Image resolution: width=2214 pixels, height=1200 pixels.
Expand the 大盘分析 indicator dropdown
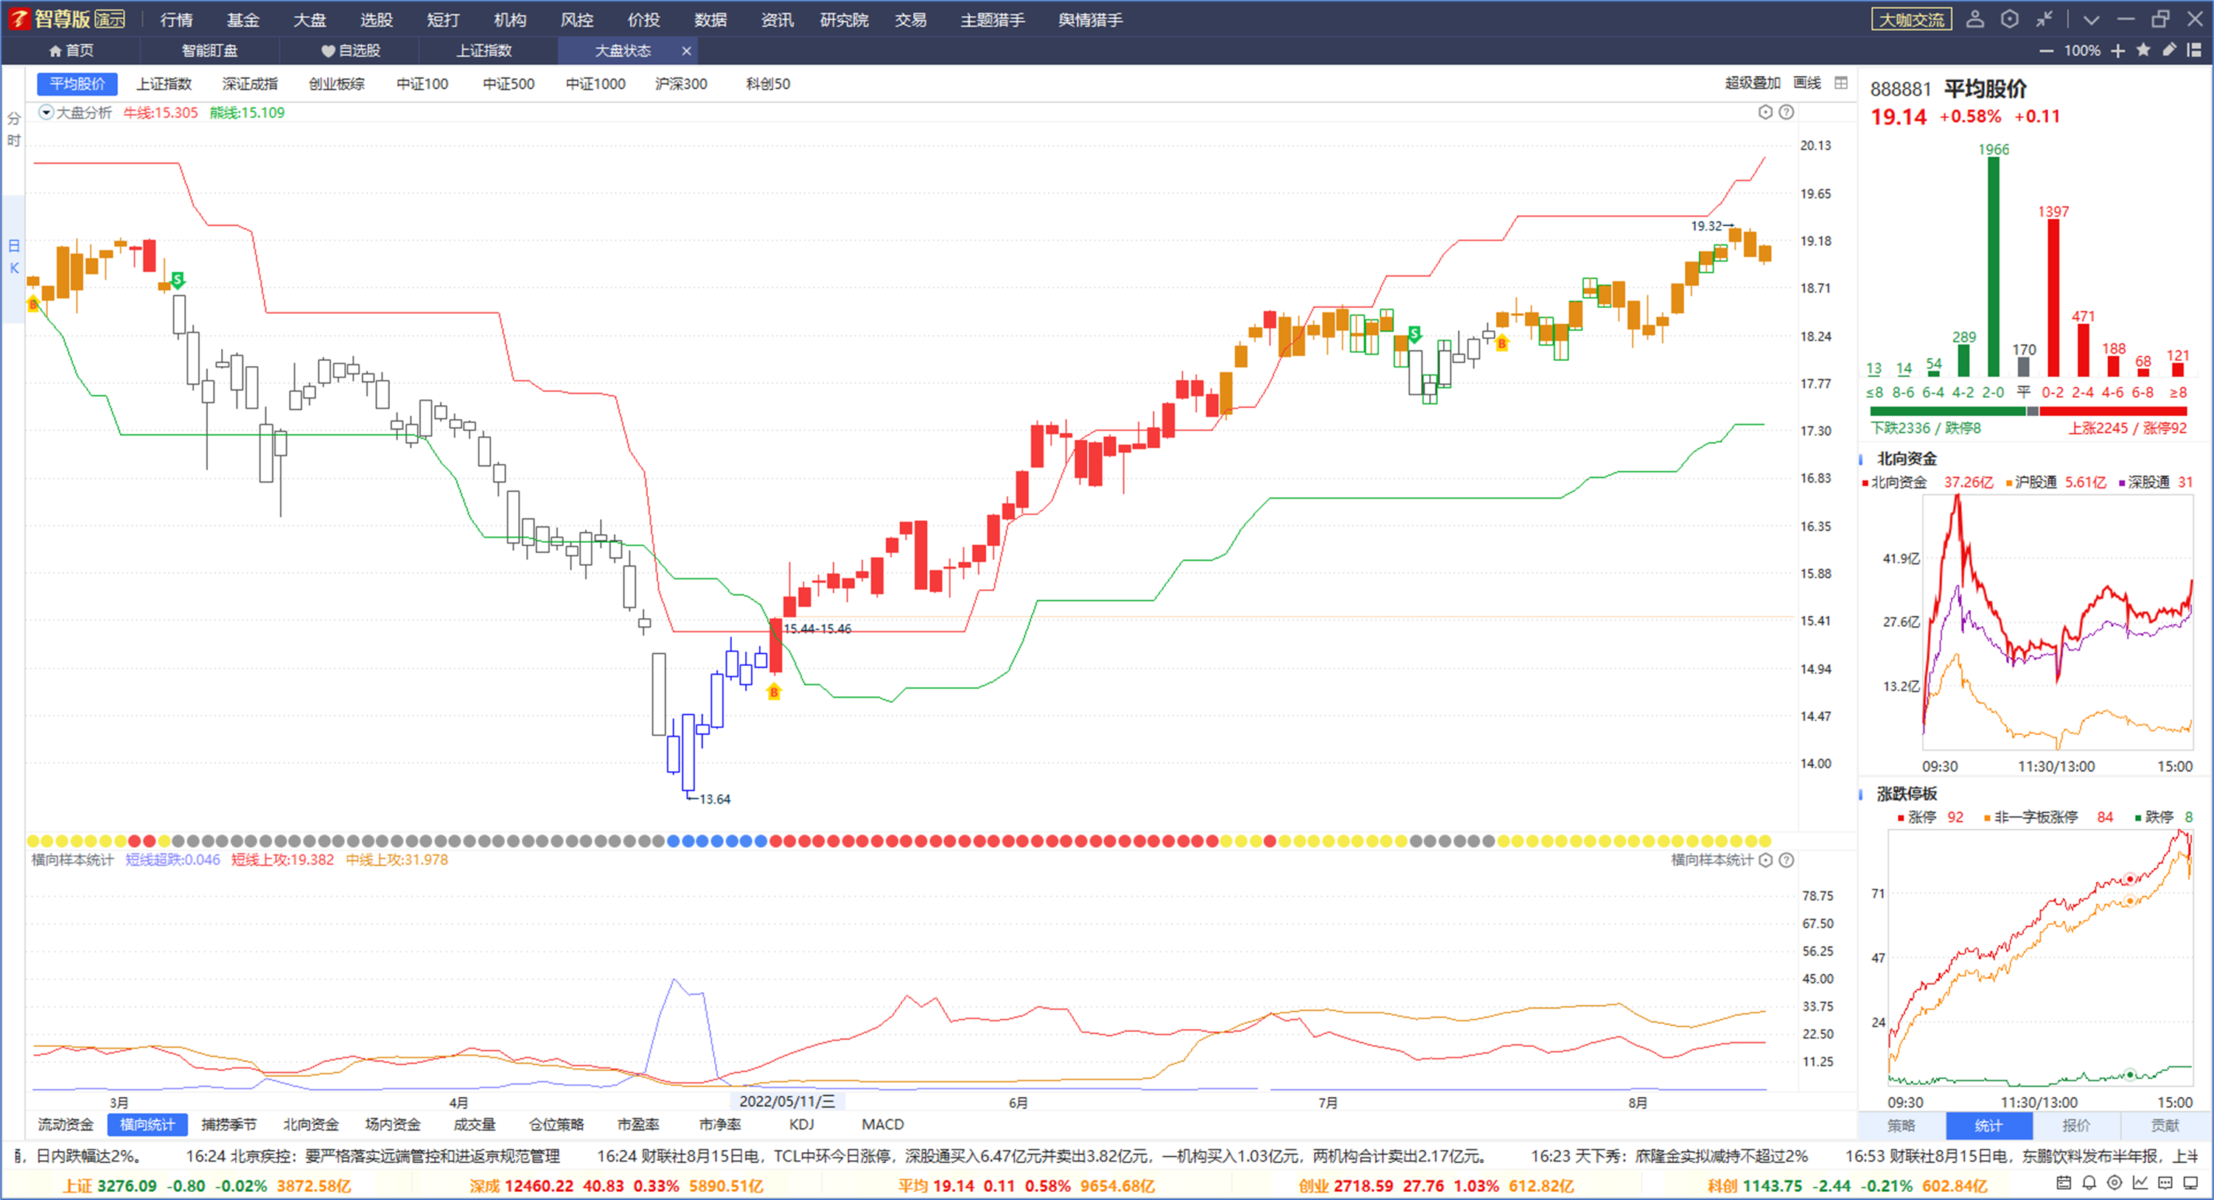click(x=46, y=112)
